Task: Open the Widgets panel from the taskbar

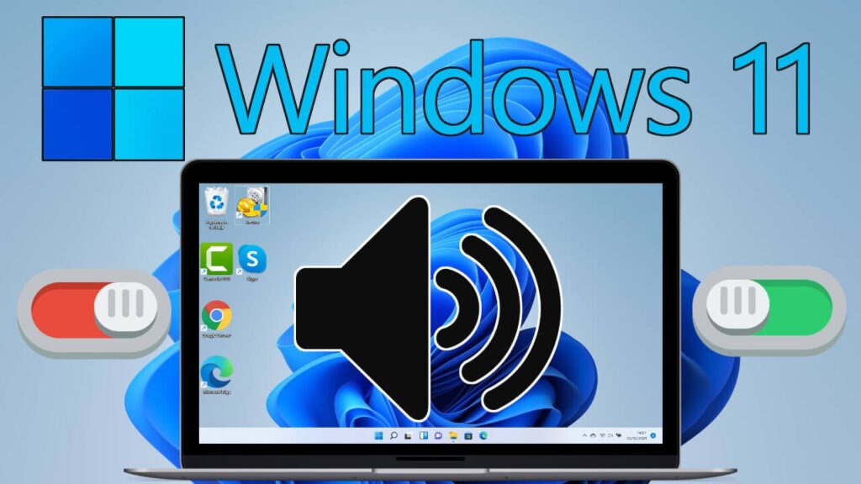Action: [x=425, y=437]
